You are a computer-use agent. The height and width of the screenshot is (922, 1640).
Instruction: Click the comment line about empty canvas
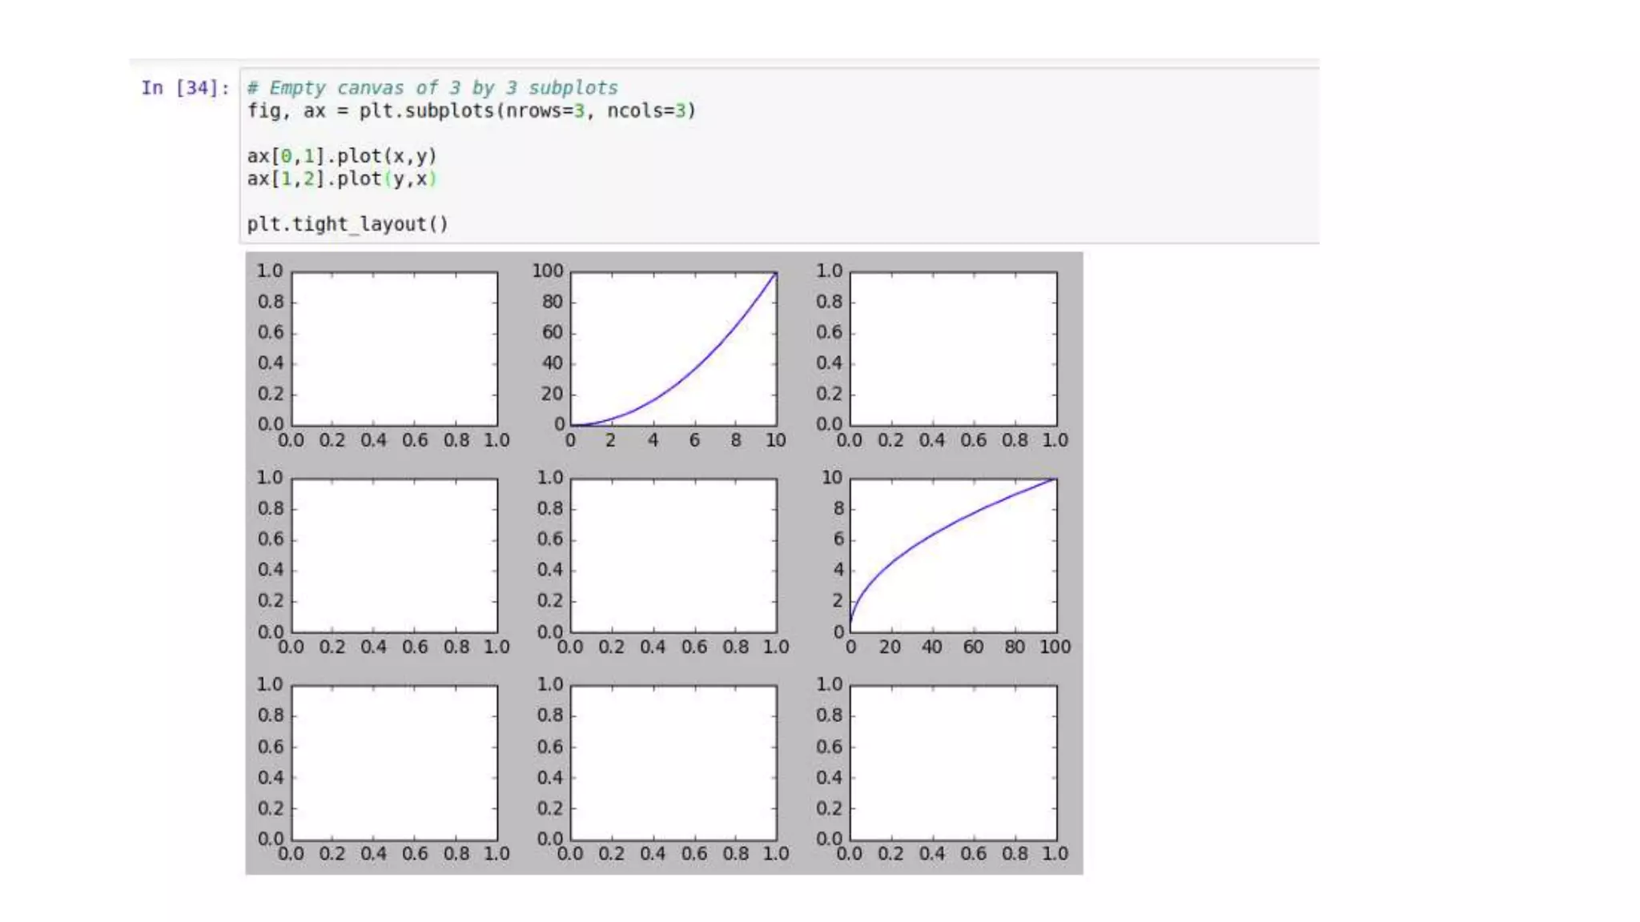tap(432, 88)
